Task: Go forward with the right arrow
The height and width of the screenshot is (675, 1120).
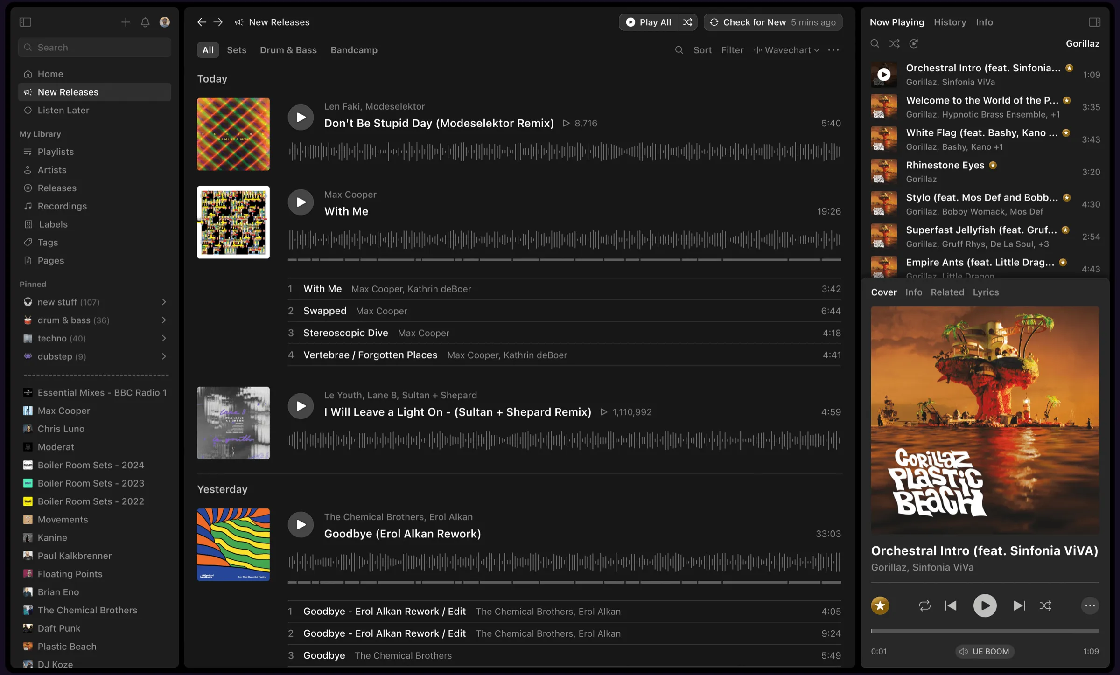Action: (x=218, y=22)
